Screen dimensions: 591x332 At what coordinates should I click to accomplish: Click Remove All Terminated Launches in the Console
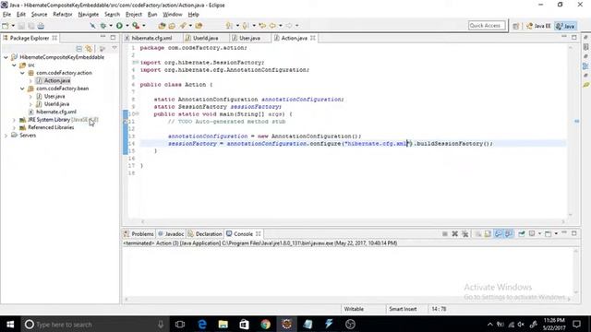click(465, 233)
